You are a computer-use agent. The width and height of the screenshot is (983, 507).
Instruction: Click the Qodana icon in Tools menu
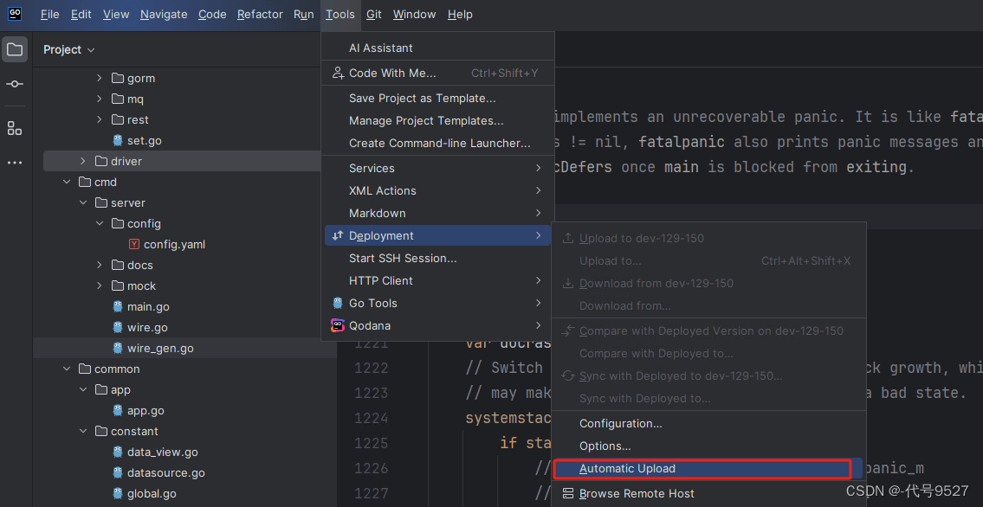(338, 325)
